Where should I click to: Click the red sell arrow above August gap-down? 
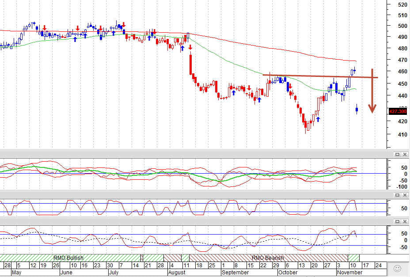pyautogui.click(x=190, y=47)
